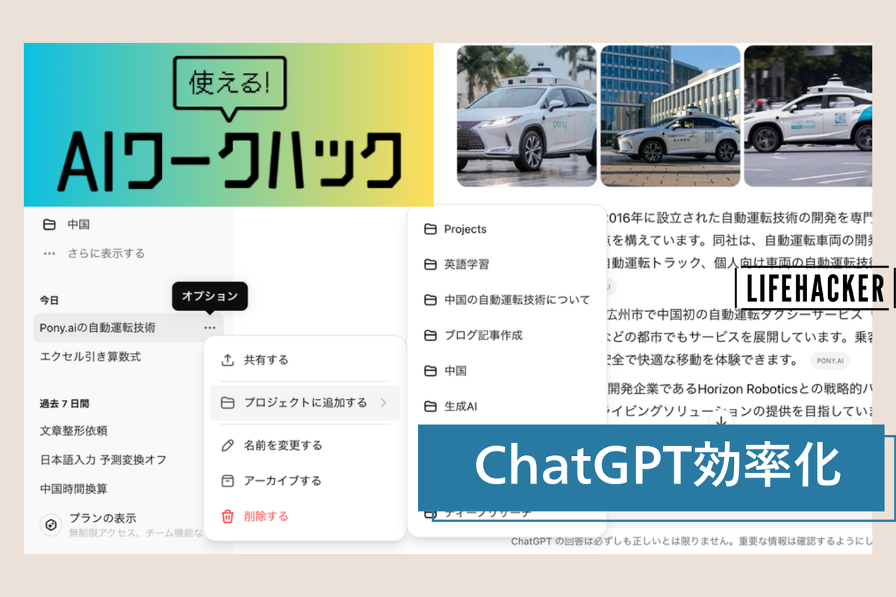Click the three-dot options icon beside Pony.ai chat
896x597 pixels.
(210, 328)
